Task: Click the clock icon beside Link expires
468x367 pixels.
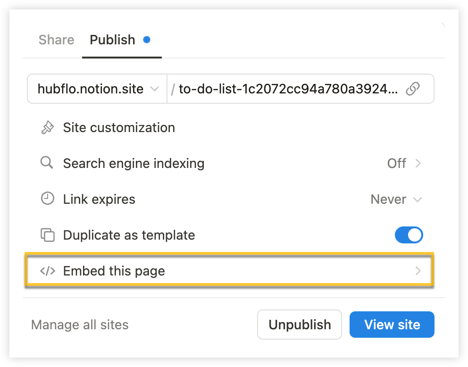Action: (47, 199)
